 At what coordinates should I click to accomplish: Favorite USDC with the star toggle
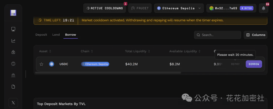tap(41, 64)
